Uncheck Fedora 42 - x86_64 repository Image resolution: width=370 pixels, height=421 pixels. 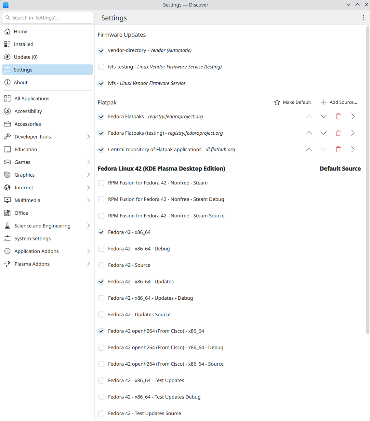pyautogui.click(x=101, y=232)
